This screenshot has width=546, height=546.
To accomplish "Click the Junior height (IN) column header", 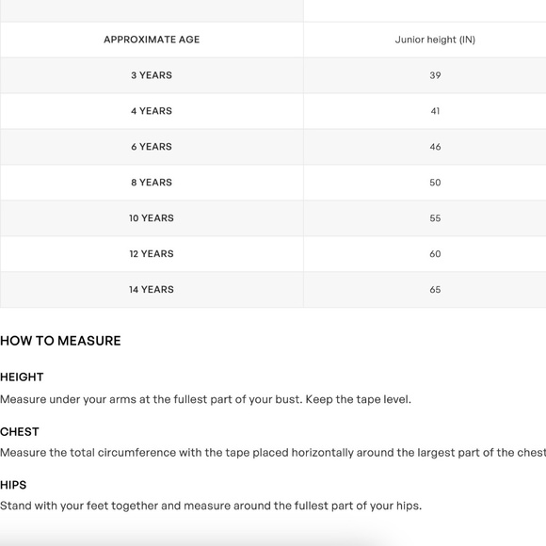I will (x=435, y=40).
